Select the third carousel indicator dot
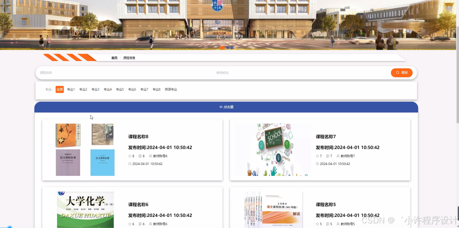This screenshot has width=459, height=228. tap(232, 47)
